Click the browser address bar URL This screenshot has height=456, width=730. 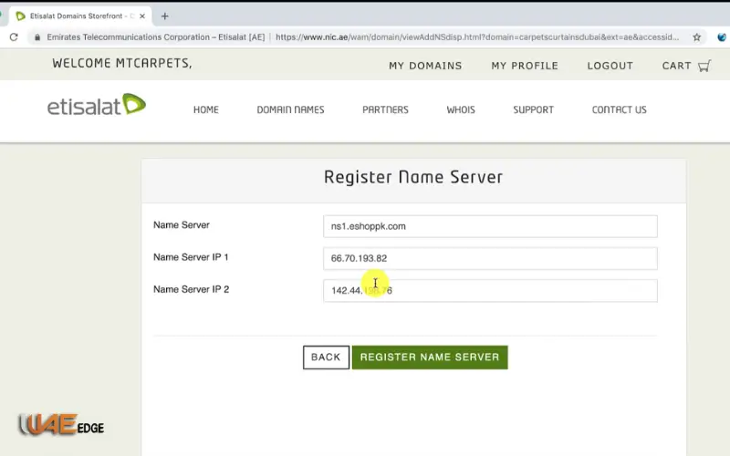pos(477,37)
